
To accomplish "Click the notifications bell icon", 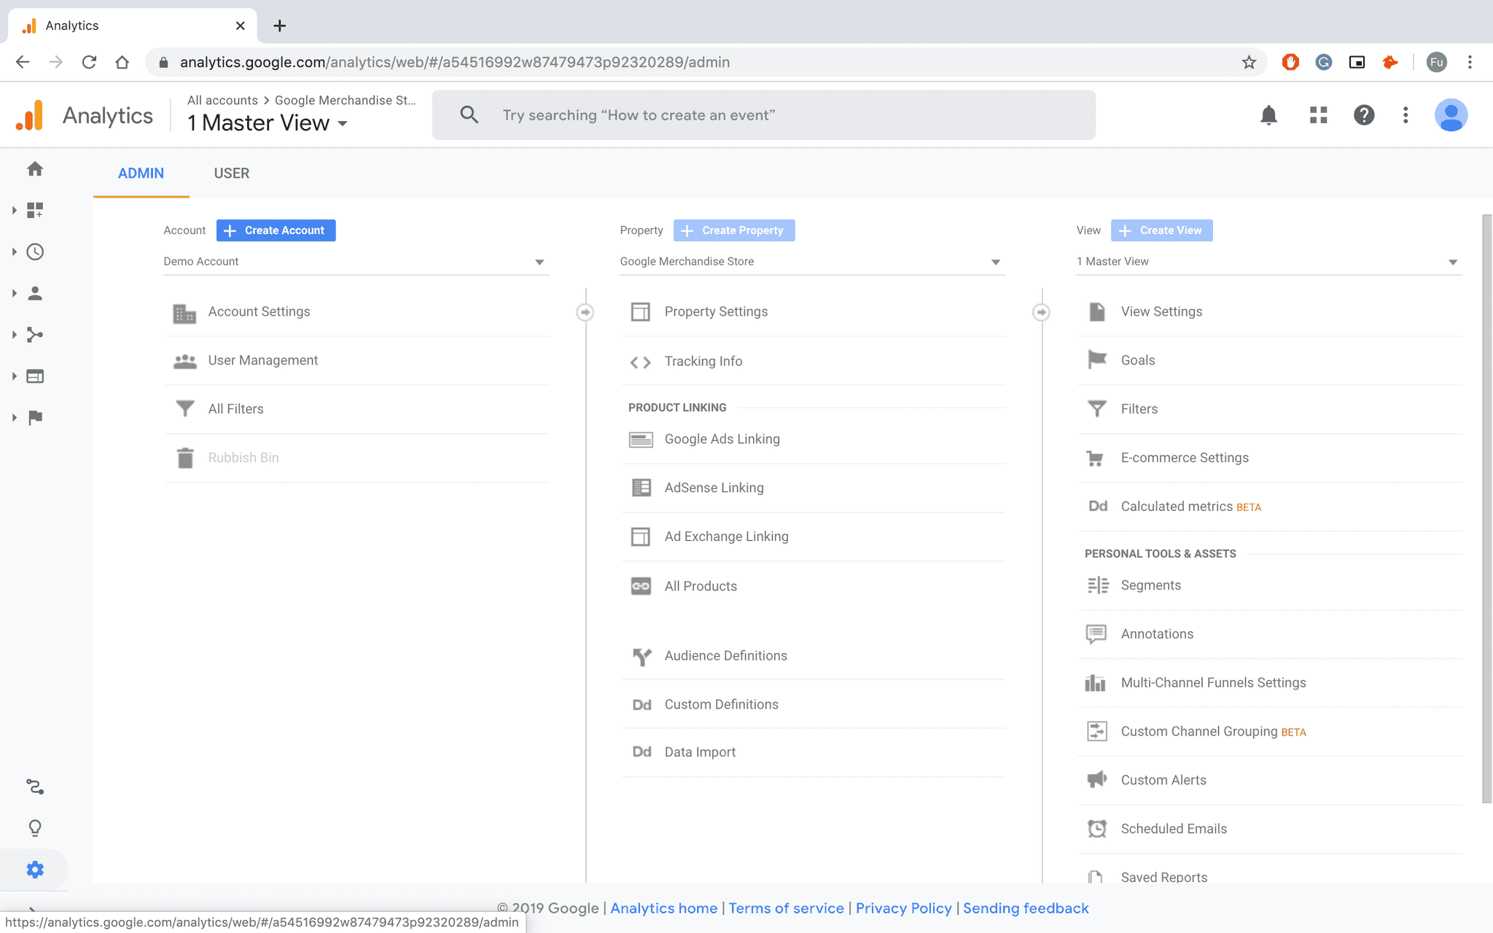I will (x=1269, y=115).
